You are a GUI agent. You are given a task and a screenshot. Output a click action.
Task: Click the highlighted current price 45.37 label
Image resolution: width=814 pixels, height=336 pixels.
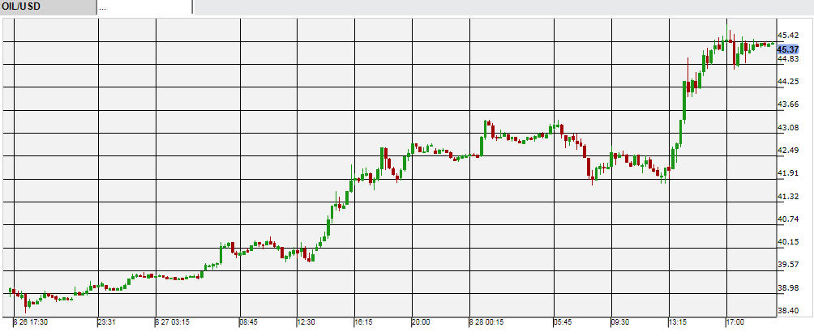click(788, 49)
